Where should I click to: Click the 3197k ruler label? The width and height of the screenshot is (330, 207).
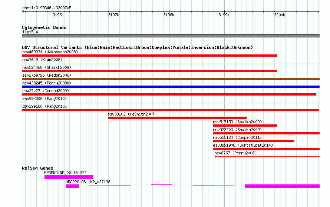(x=114, y=15)
